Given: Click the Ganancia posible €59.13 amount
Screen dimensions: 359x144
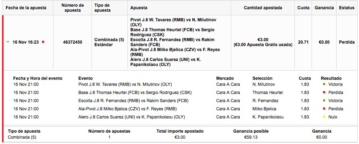Looking at the screenshot, I should pyautogui.click(x=251, y=137).
